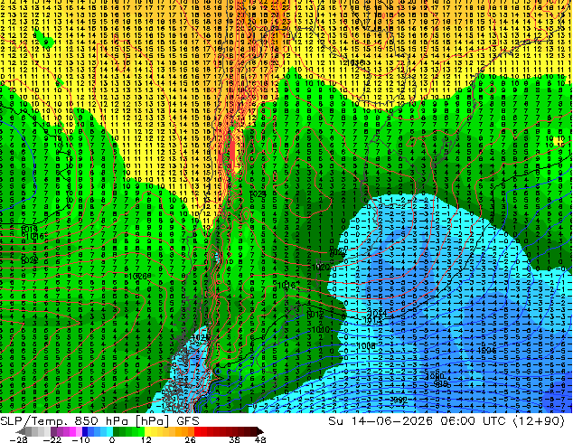Click the "-10" legend value

pyautogui.click(x=80, y=439)
